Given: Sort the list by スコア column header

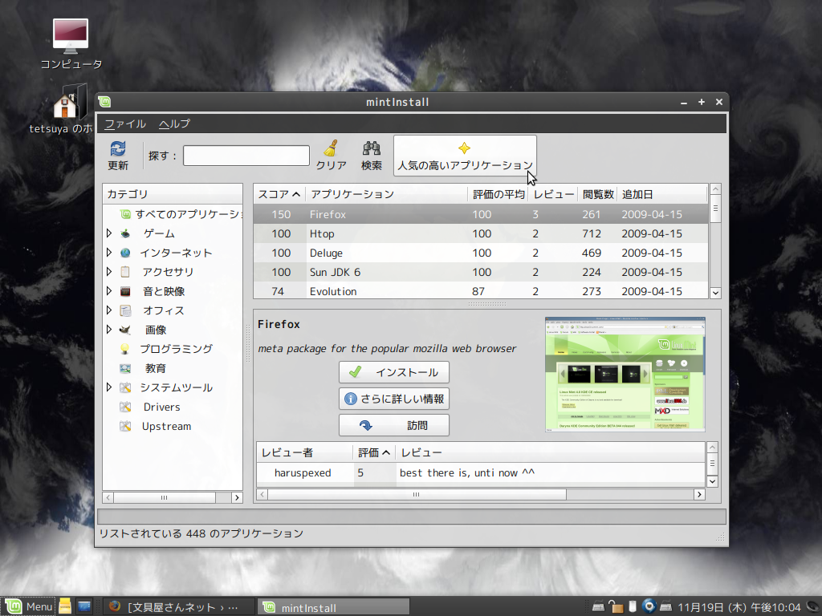Looking at the screenshot, I should point(279,194).
